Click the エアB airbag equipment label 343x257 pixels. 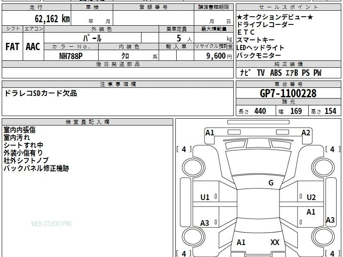pos(292,73)
